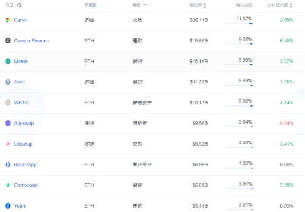Click the pink Uniswap logo icon
This screenshot has width=305, height=212.
[x=8, y=144]
